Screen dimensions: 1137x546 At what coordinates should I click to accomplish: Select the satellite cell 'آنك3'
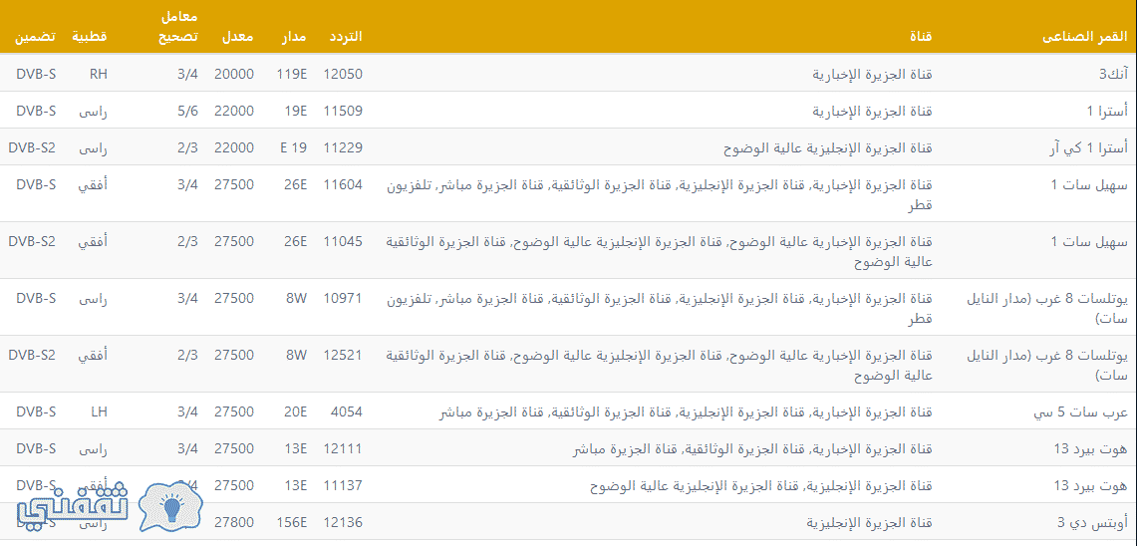(1113, 74)
